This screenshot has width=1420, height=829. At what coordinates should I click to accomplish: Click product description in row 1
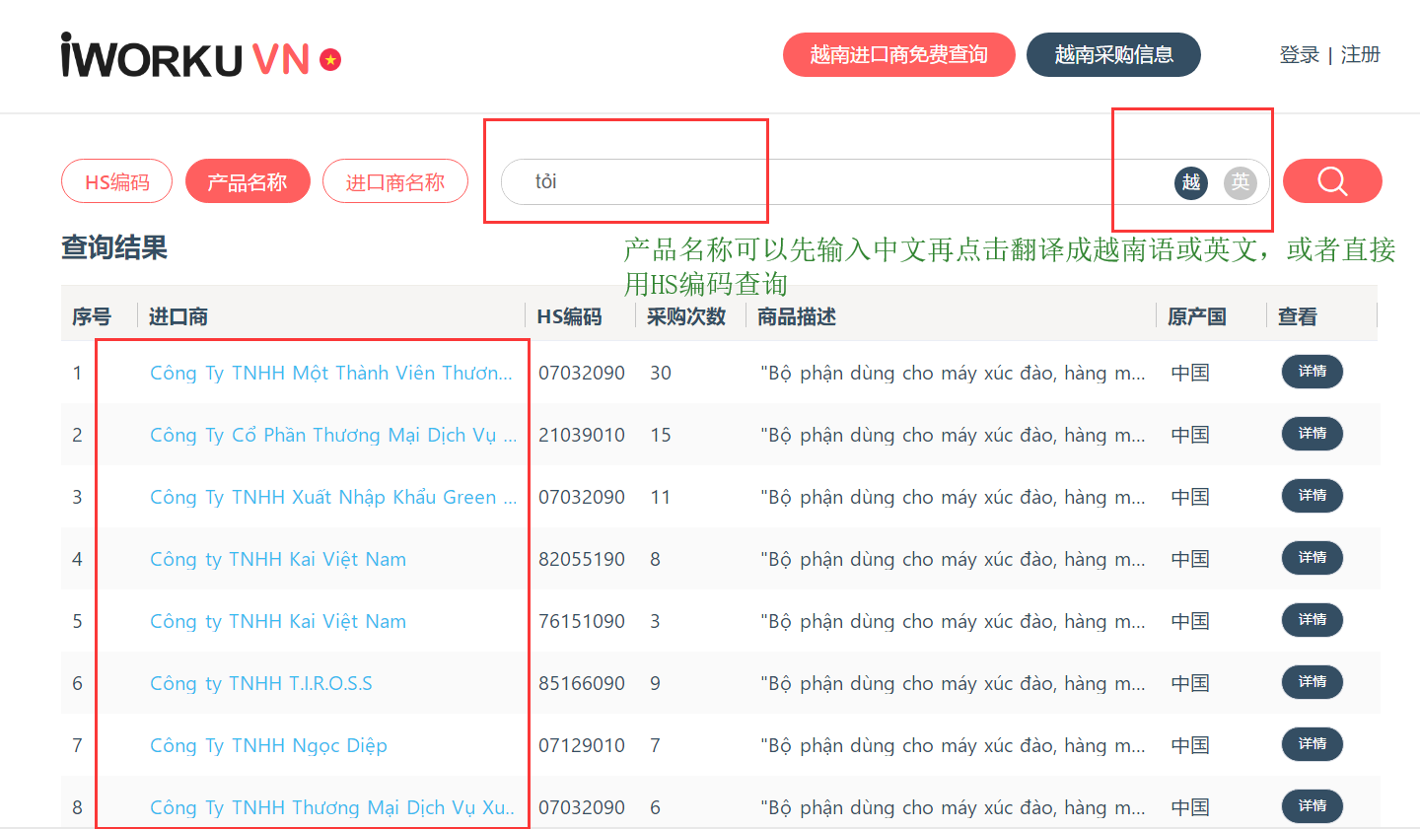tap(953, 373)
